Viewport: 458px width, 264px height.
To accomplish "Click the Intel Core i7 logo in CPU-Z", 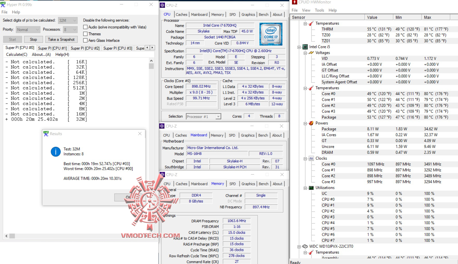I will 271,34.
